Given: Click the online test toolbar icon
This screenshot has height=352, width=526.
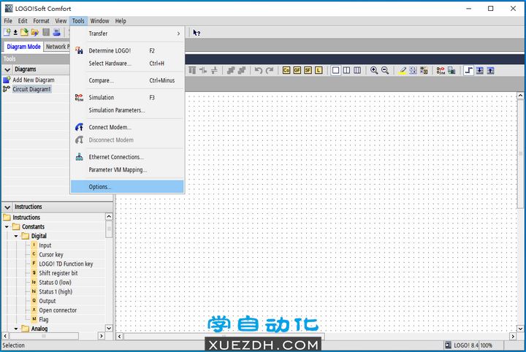Looking at the screenshot, I should click(451, 70).
